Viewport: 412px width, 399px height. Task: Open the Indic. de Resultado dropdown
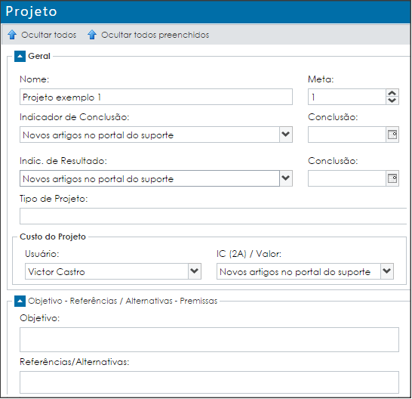286,178
